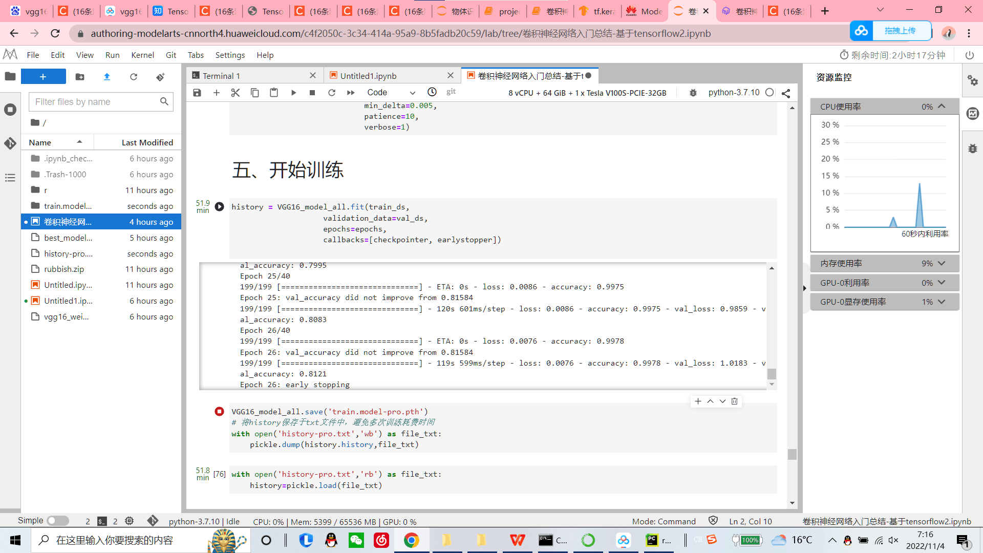Run the selected cell with the play icon
This screenshot has height=553, width=983.
[x=293, y=93]
